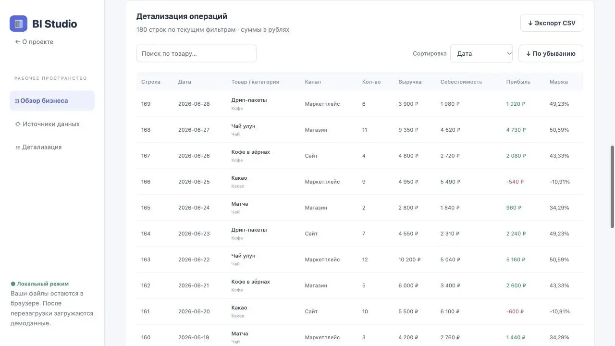Click the profit value 2 600 ₽
615x346 pixels.
(516, 285)
